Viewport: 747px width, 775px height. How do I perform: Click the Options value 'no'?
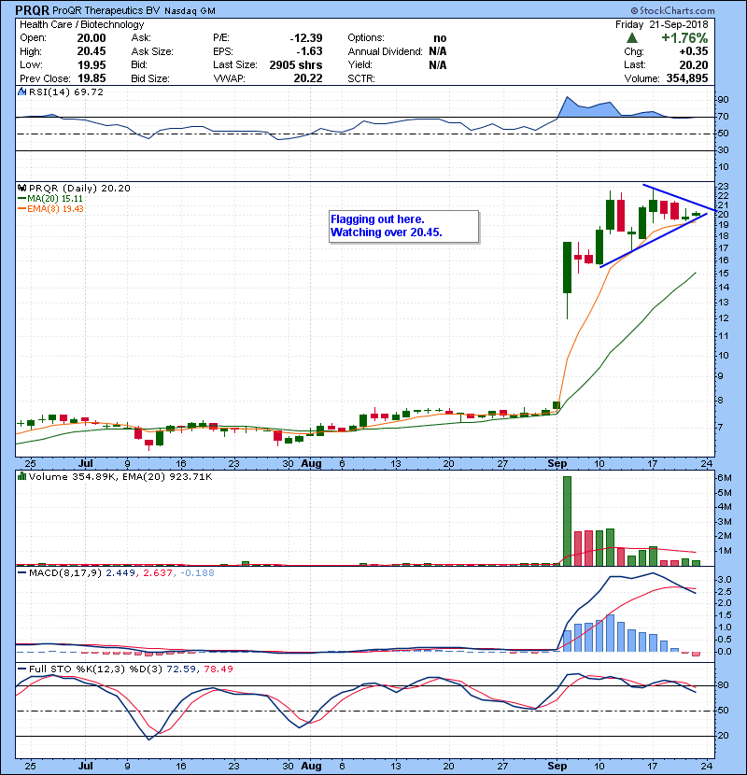point(440,38)
